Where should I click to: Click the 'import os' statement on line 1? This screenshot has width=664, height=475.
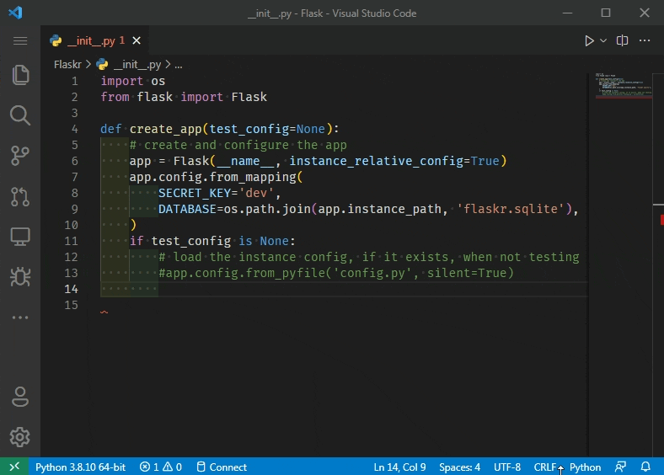click(132, 81)
